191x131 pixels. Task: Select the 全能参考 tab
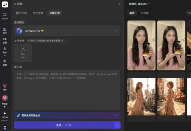click(x=54, y=13)
